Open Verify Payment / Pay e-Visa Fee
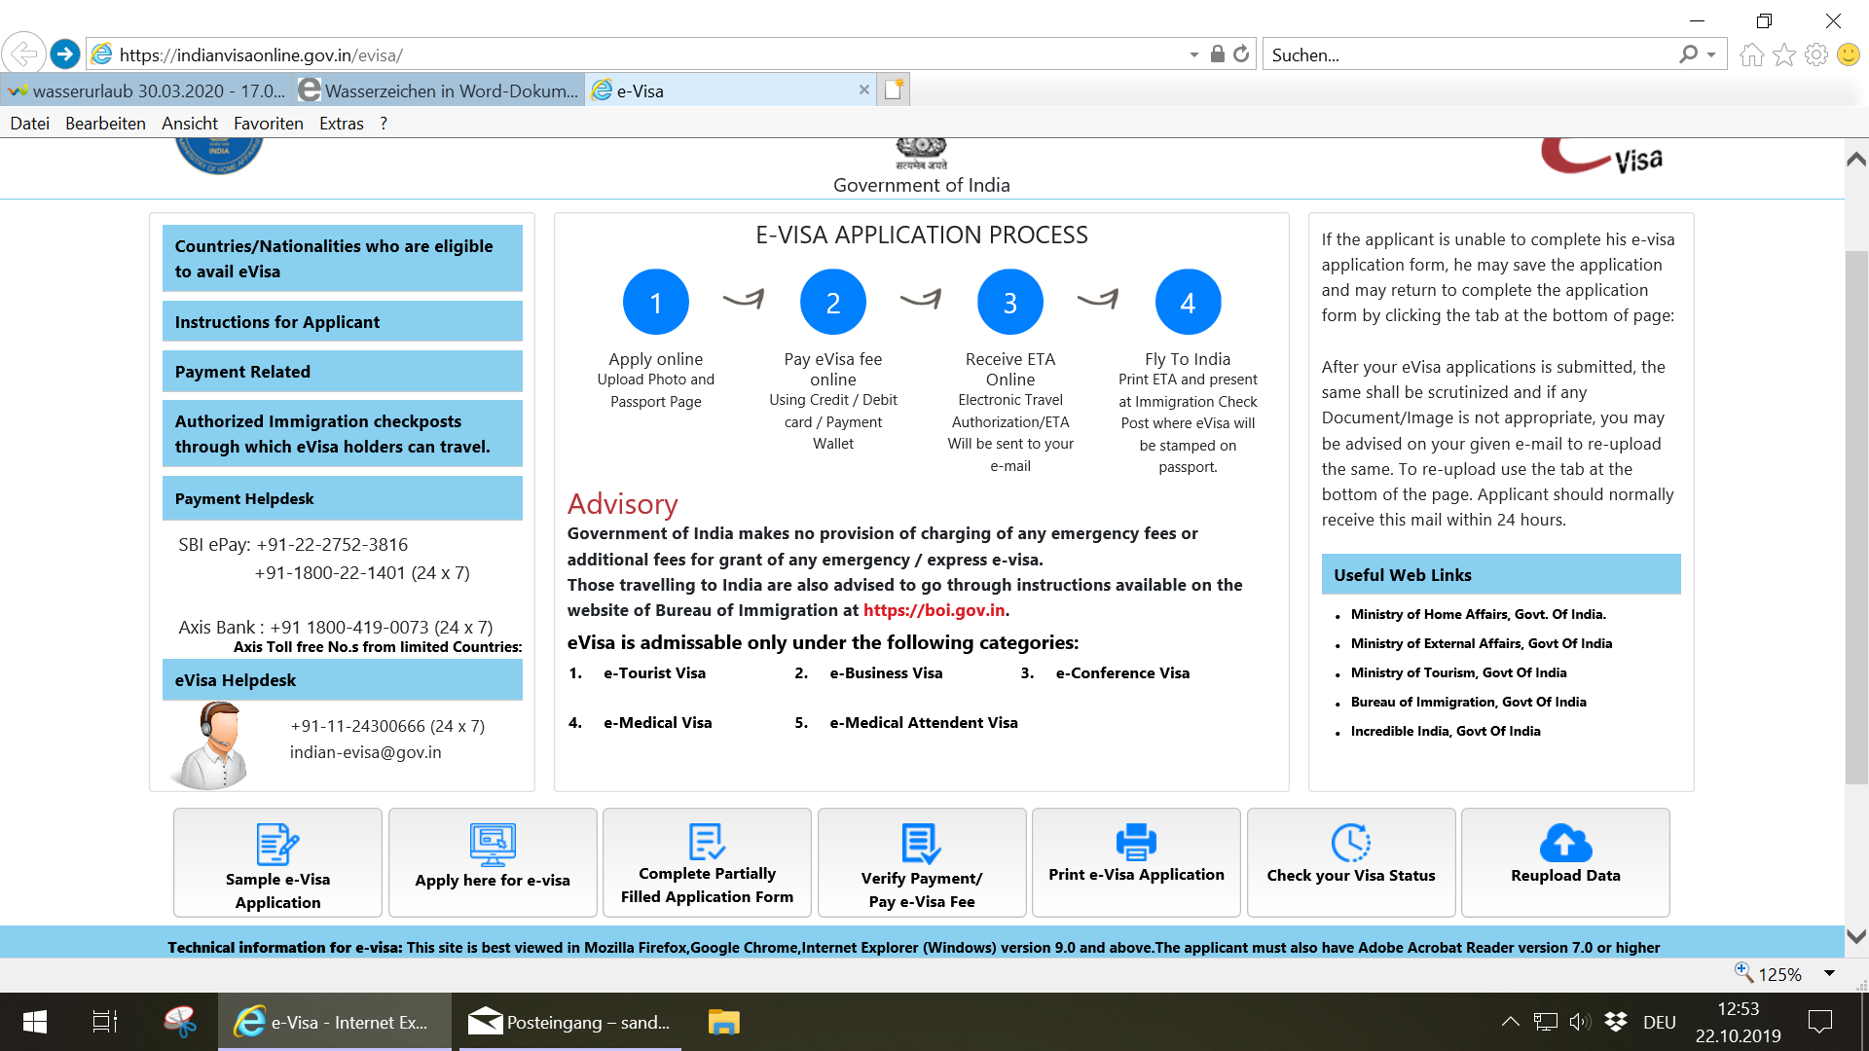 (x=921, y=863)
